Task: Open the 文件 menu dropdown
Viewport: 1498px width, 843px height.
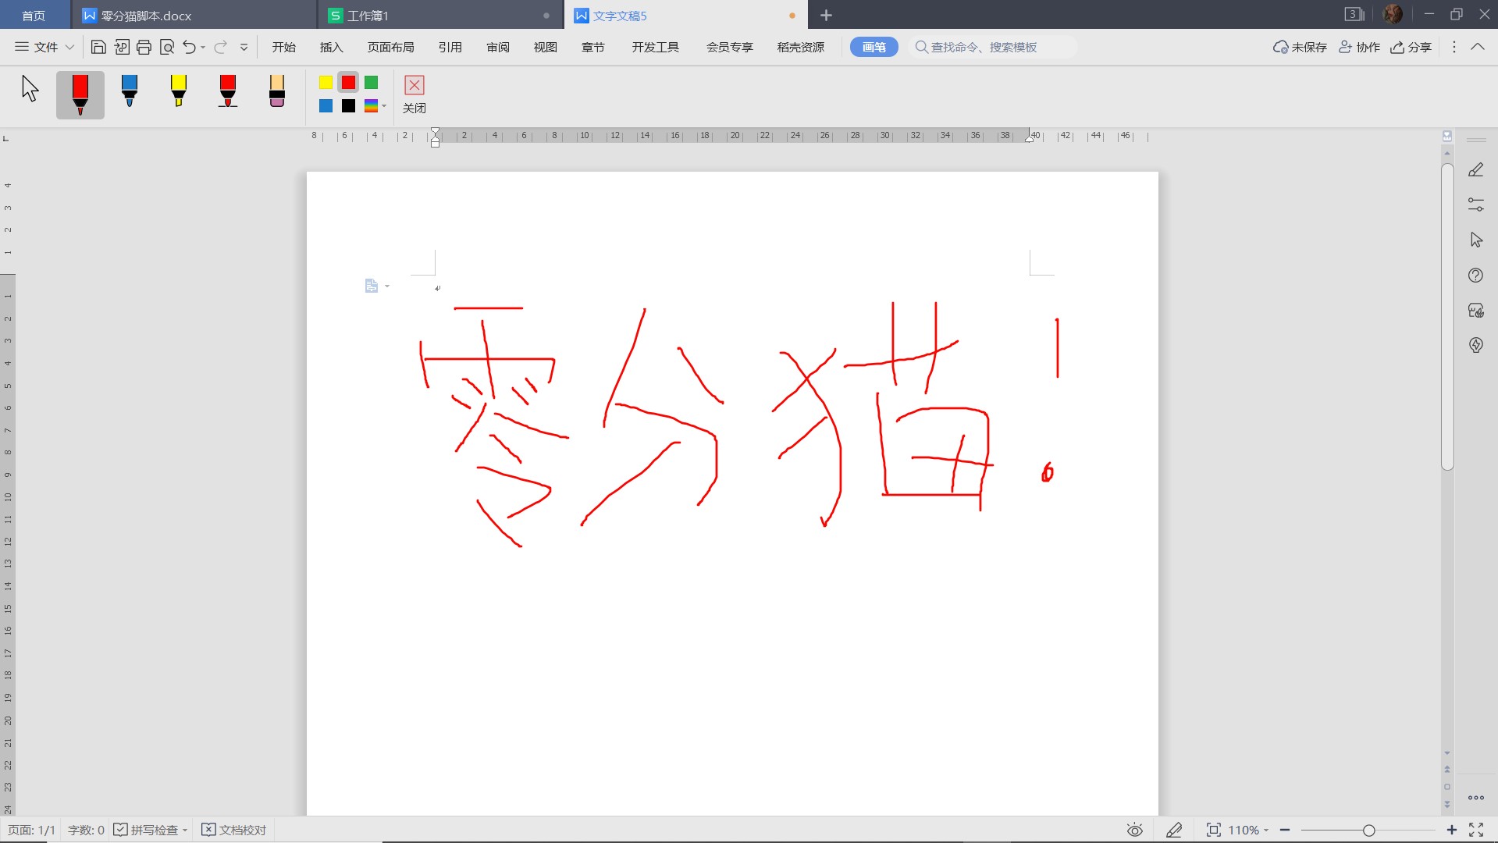Action: [44, 48]
